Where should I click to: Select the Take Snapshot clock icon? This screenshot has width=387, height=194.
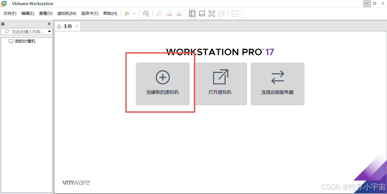pyautogui.click(x=159, y=13)
